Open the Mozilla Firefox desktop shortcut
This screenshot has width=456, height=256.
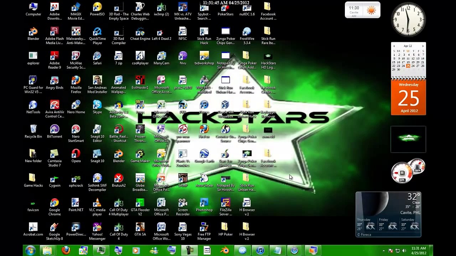(76, 85)
